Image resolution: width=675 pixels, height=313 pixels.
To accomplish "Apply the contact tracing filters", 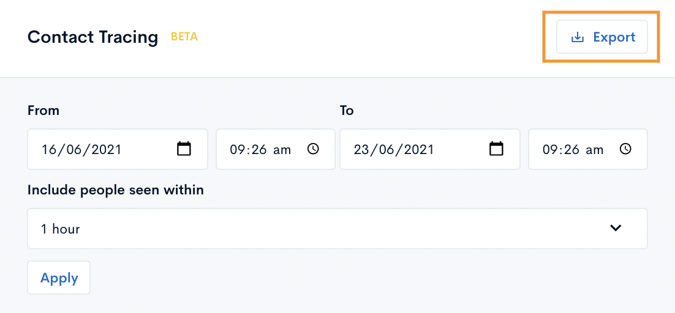I will pos(59,278).
